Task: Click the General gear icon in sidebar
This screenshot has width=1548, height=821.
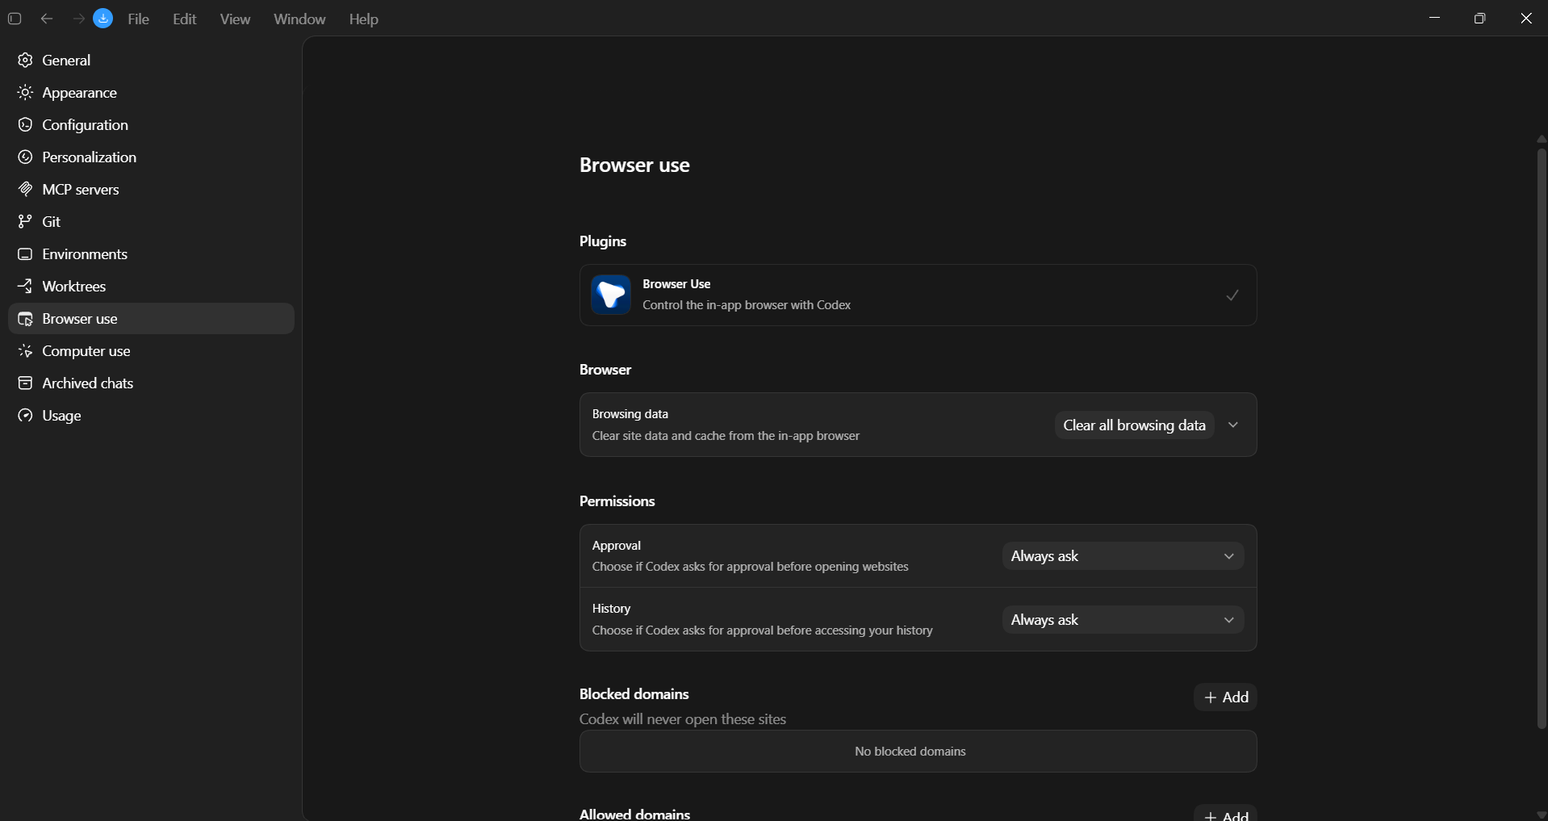Action: (x=25, y=61)
